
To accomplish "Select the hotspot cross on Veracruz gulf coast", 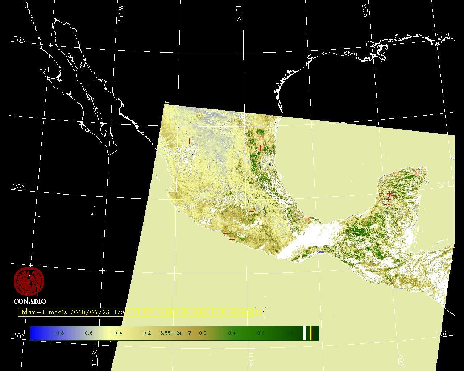I will 307,219.
